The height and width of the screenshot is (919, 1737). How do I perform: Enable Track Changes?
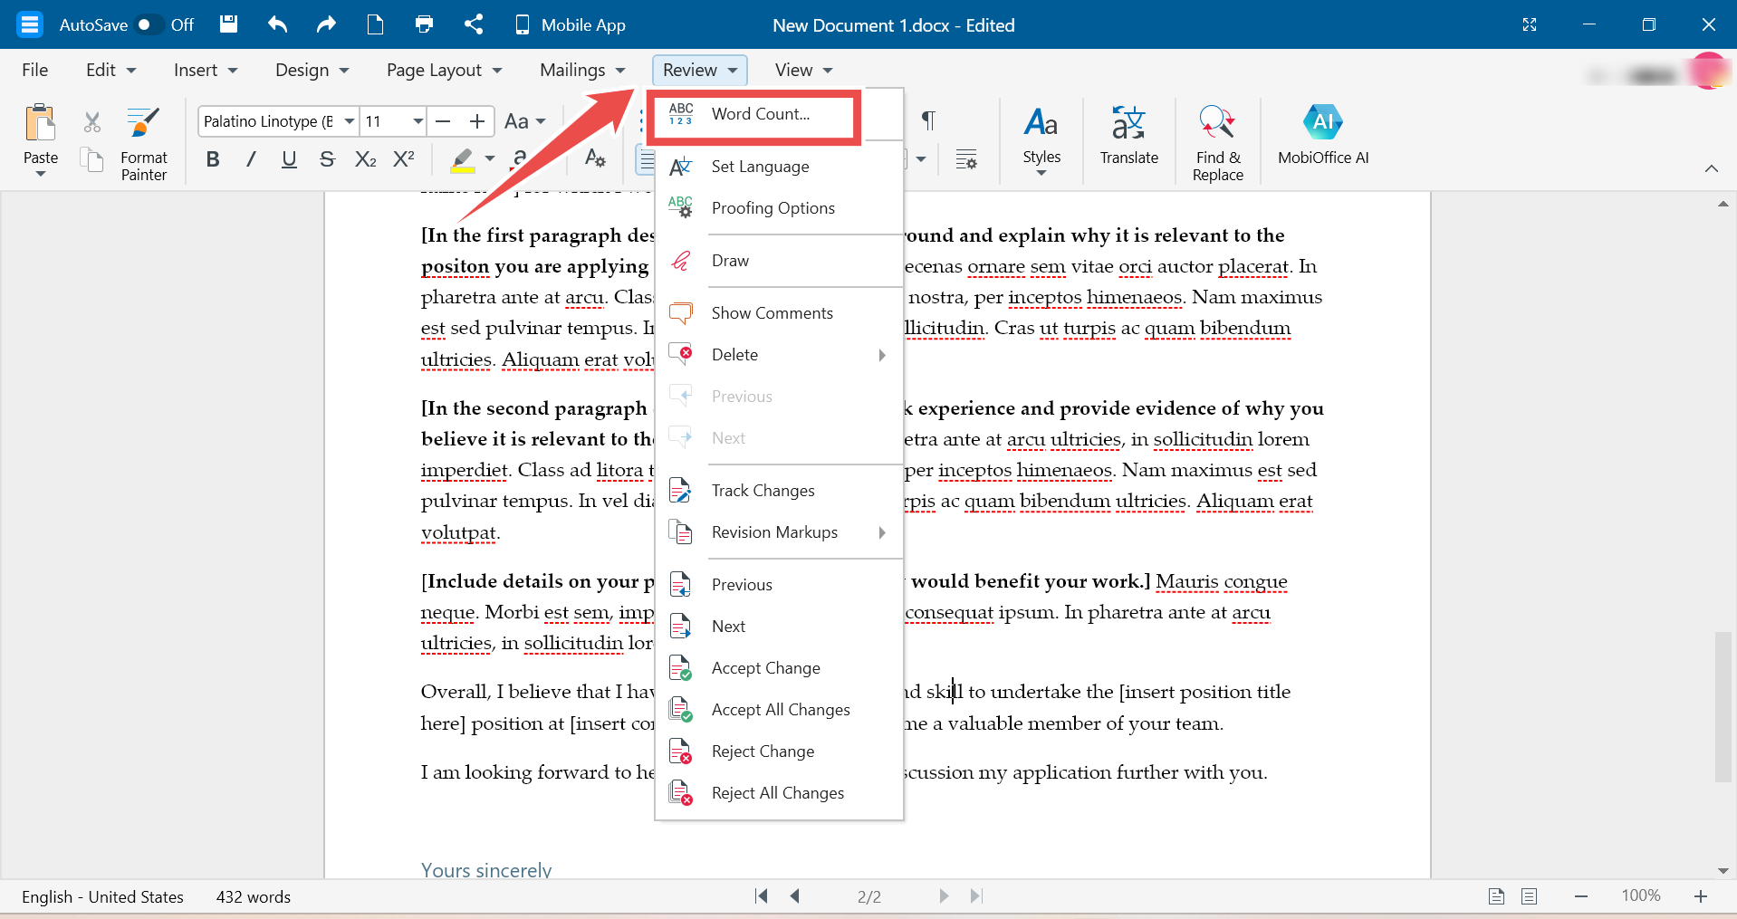[x=779, y=491]
